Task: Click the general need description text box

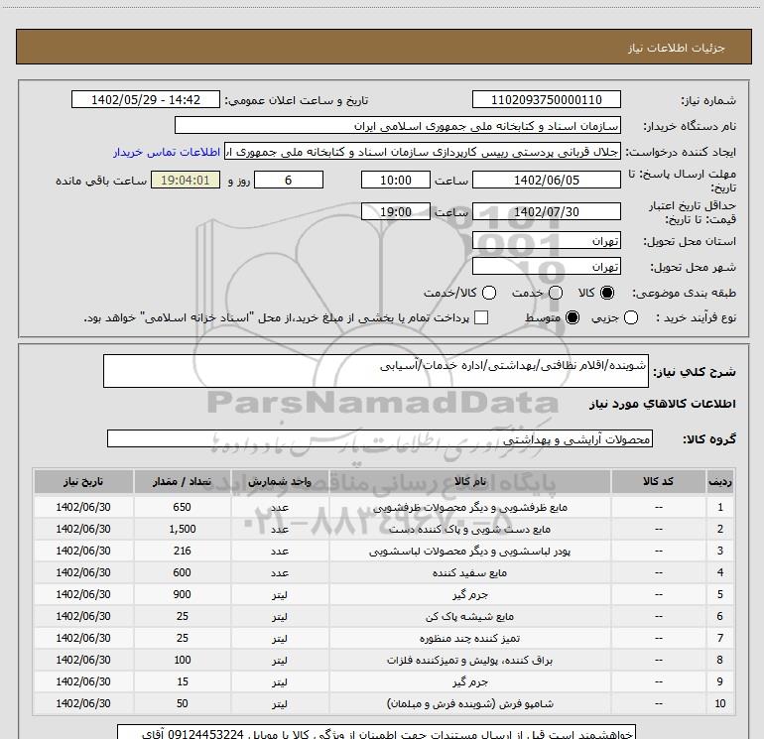Action: [x=376, y=371]
